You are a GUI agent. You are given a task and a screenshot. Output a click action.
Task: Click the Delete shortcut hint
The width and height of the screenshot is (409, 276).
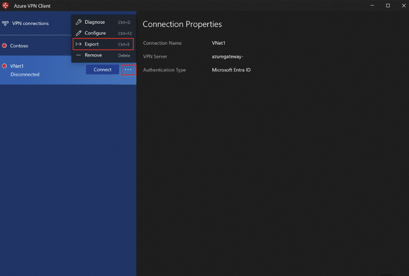tap(124, 55)
